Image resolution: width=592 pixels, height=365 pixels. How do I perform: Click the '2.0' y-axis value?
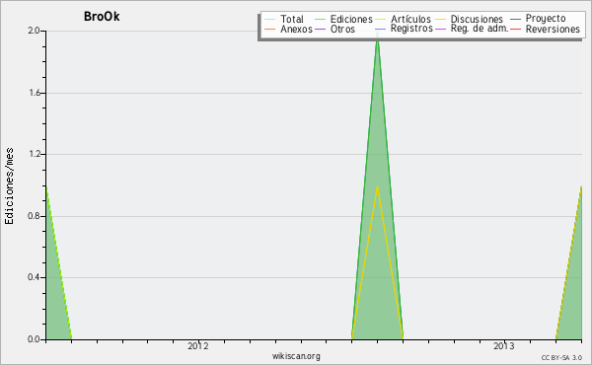click(x=34, y=31)
